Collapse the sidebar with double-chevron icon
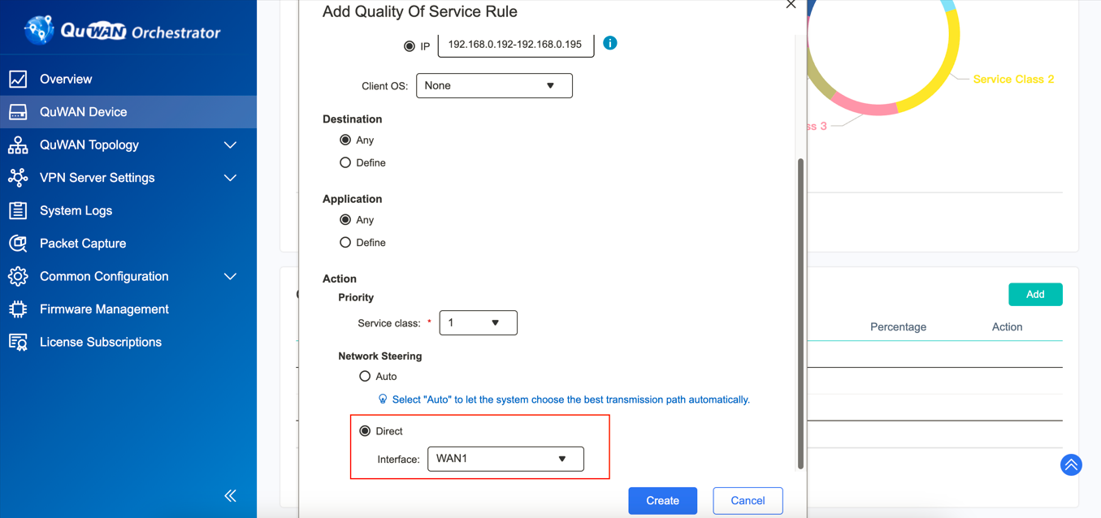 tap(230, 495)
